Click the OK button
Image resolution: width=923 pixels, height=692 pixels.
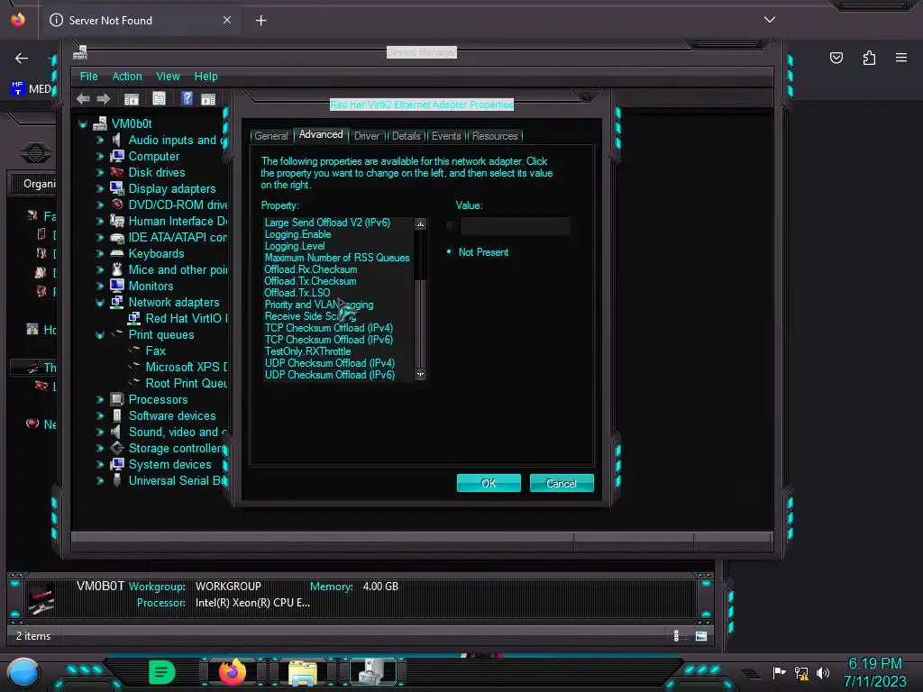click(489, 483)
